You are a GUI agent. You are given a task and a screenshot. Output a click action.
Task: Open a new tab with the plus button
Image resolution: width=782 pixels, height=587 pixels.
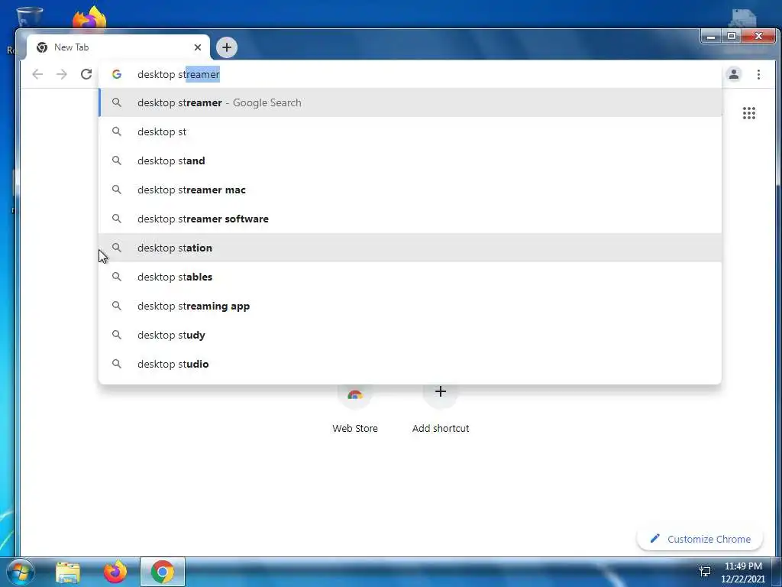pyautogui.click(x=227, y=47)
